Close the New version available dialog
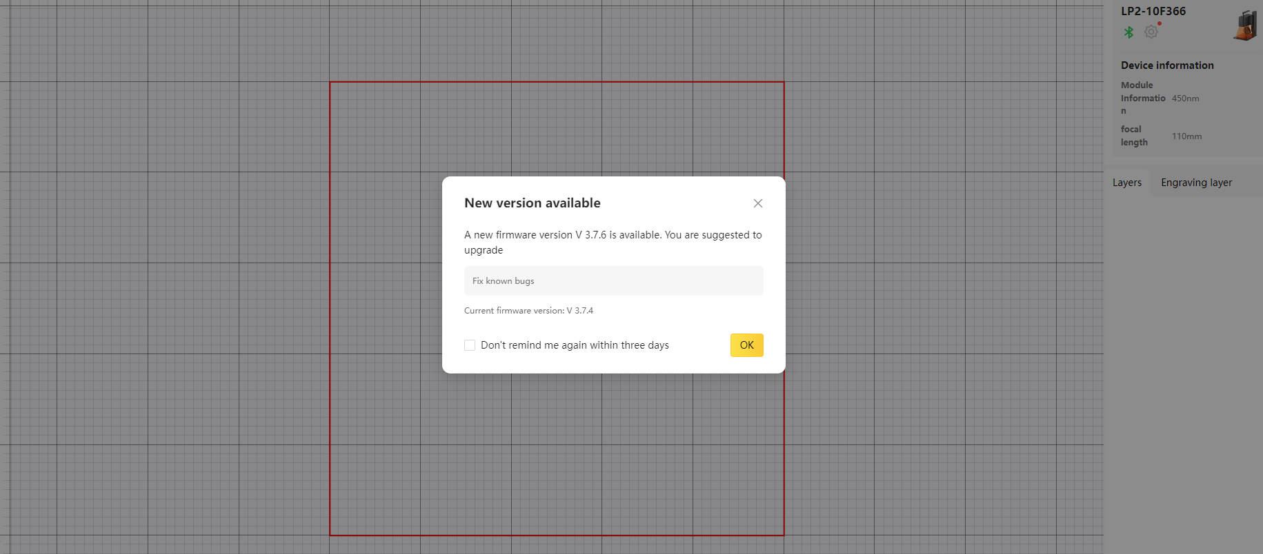The image size is (1263, 554). (757, 203)
